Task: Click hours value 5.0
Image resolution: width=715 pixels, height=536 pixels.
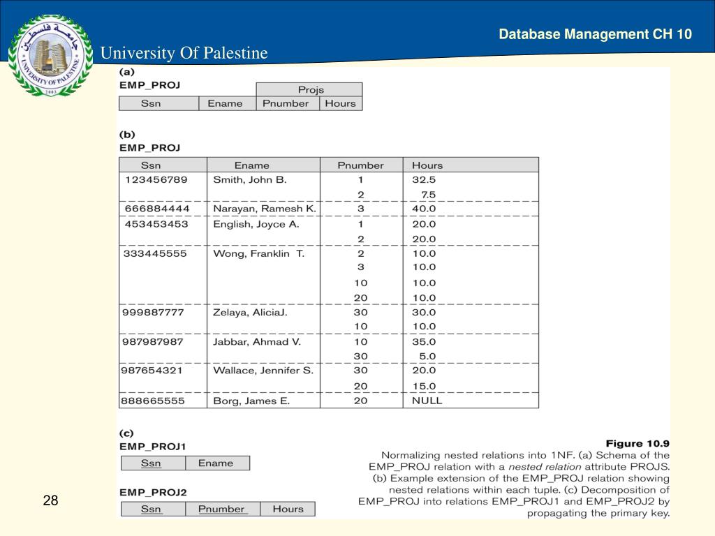Action: pos(428,356)
